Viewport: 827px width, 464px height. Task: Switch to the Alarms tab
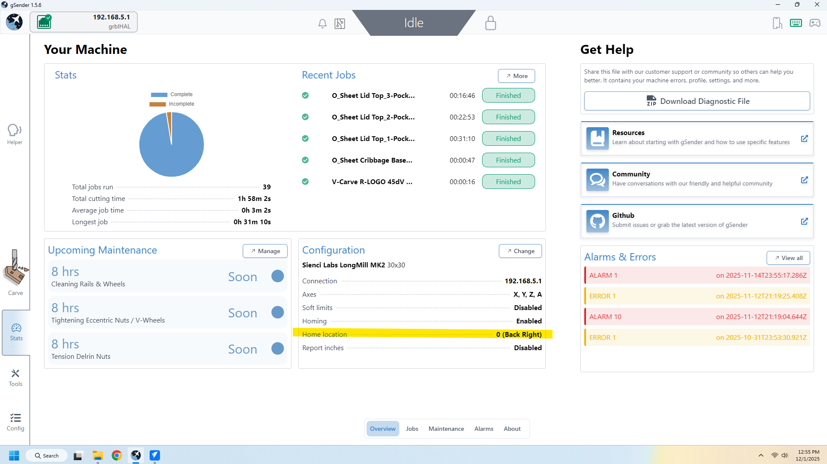[483, 429]
